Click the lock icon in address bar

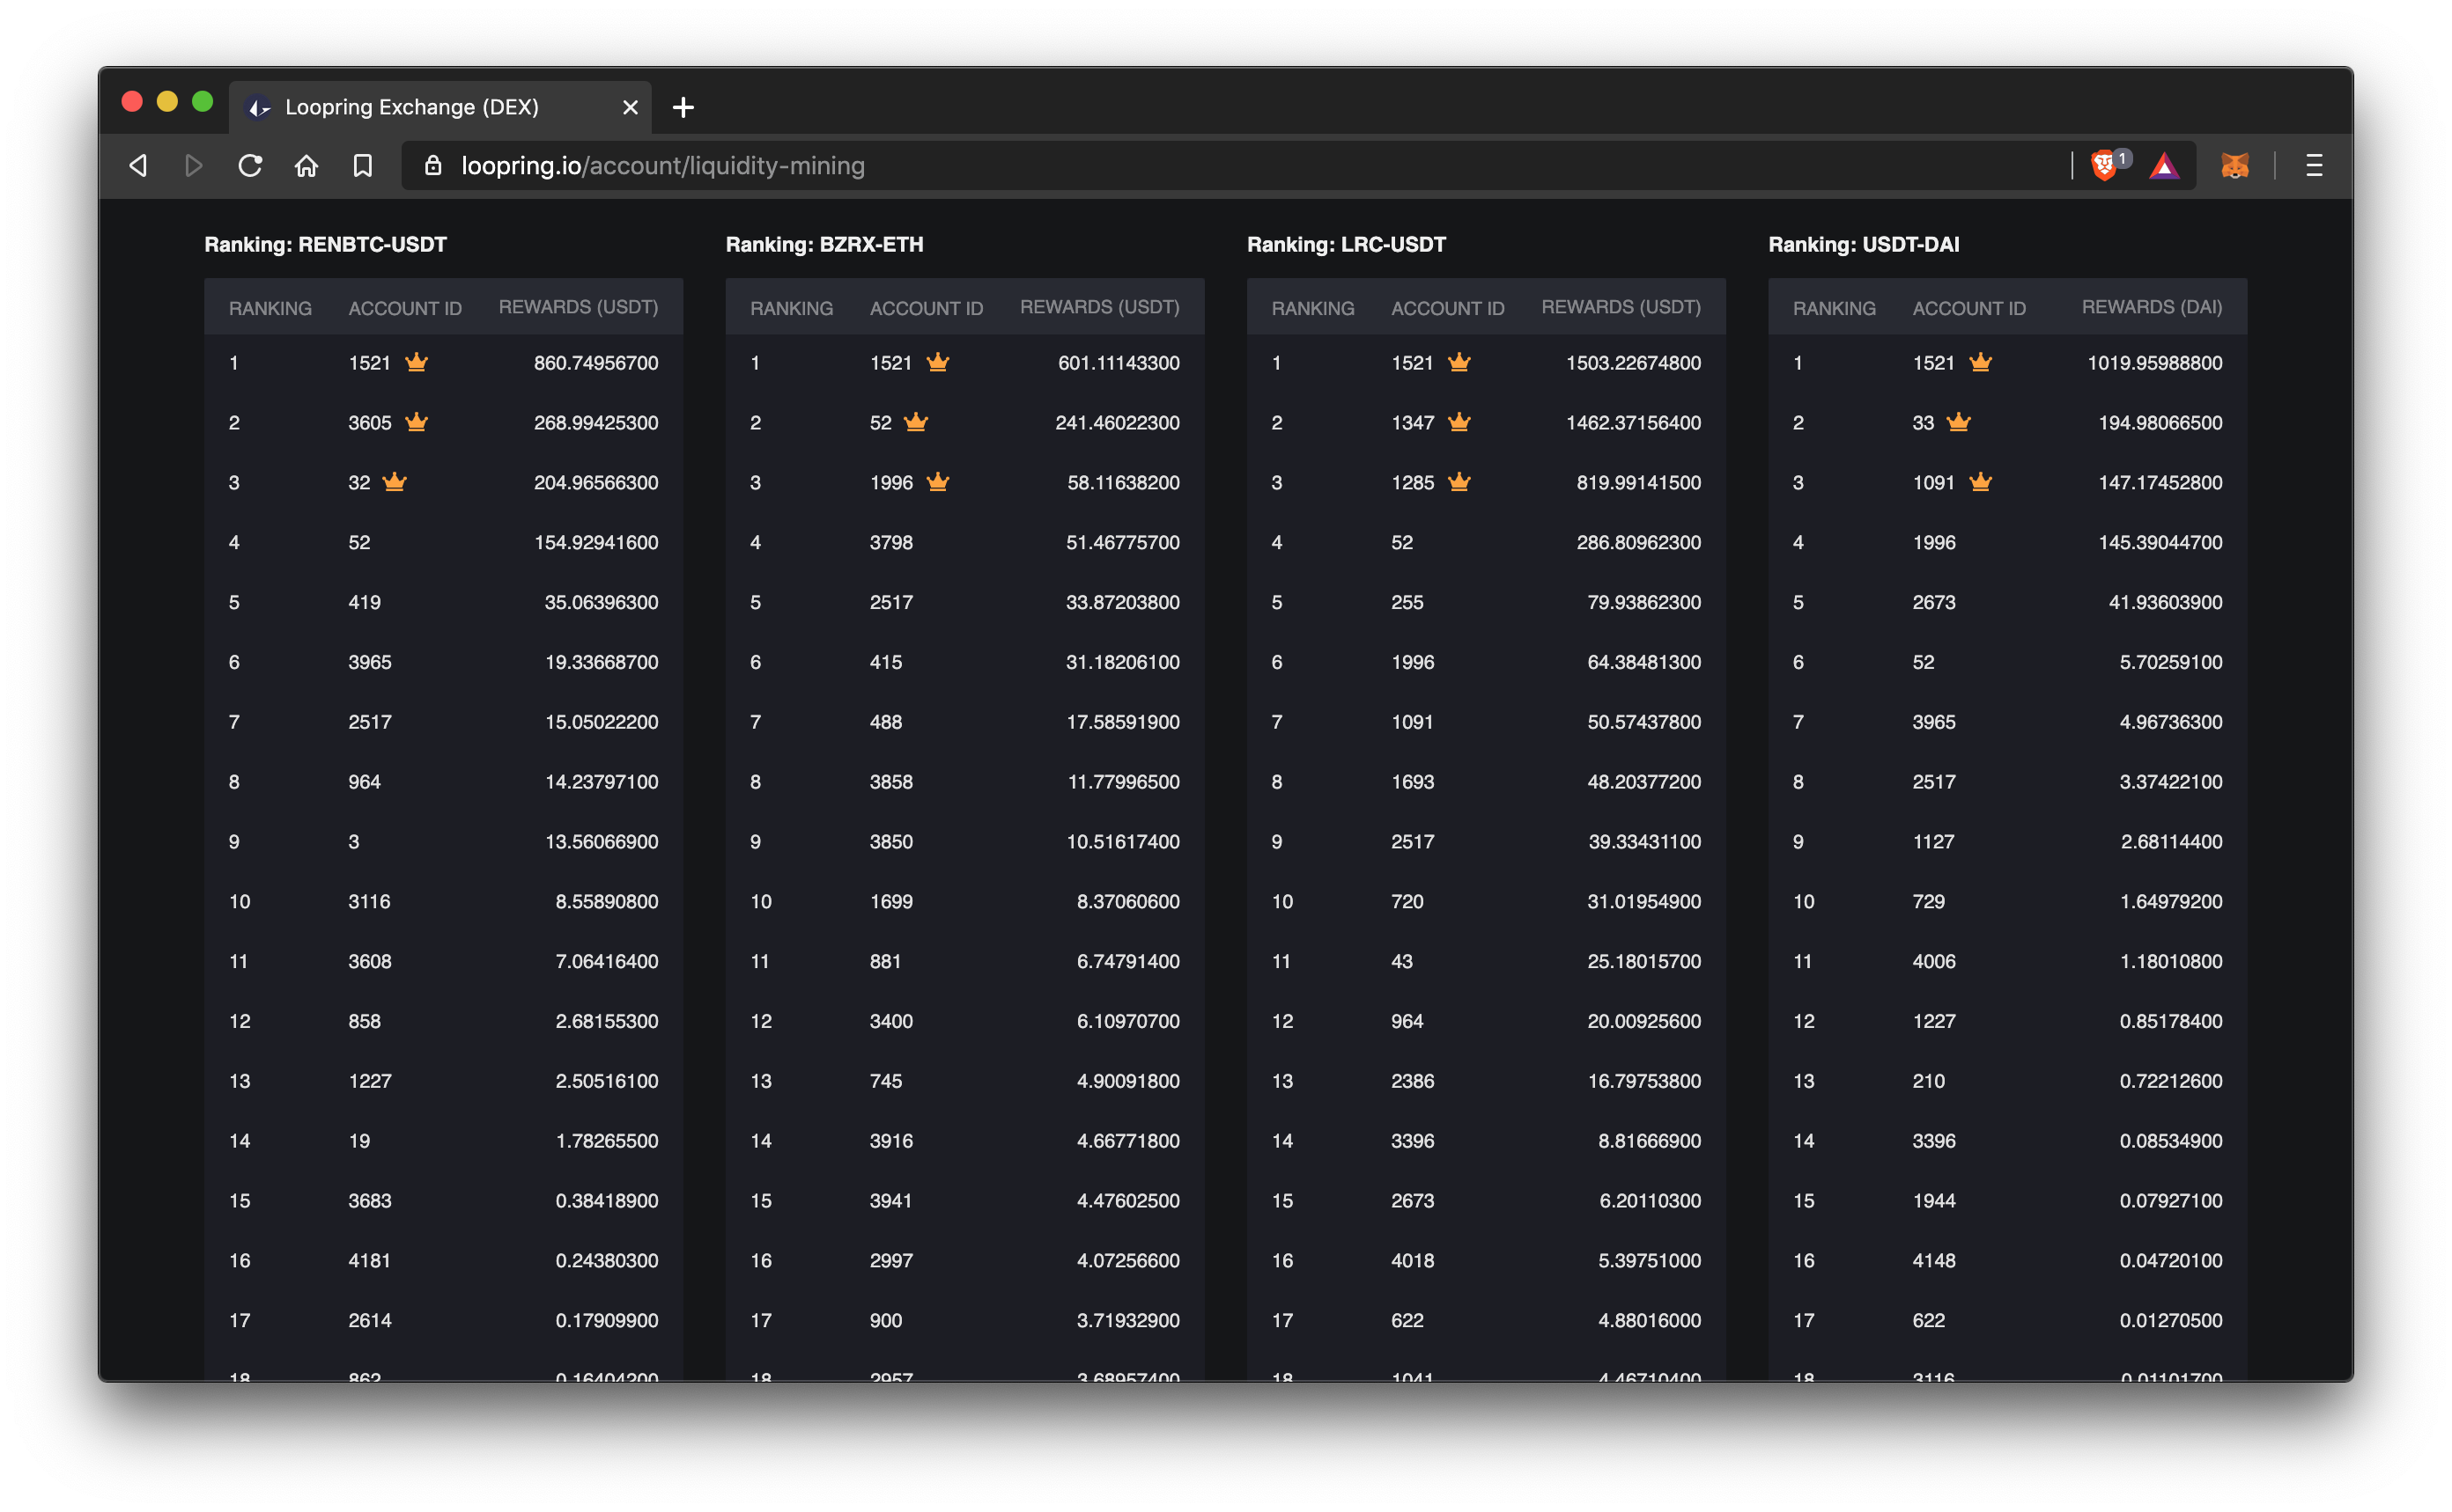(x=432, y=165)
